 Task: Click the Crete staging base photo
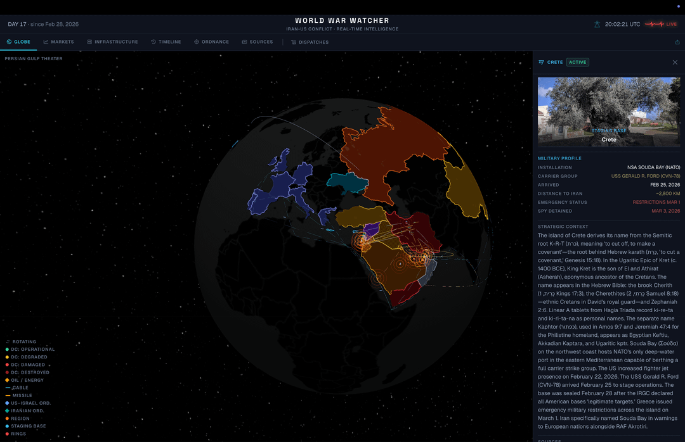click(608, 111)
